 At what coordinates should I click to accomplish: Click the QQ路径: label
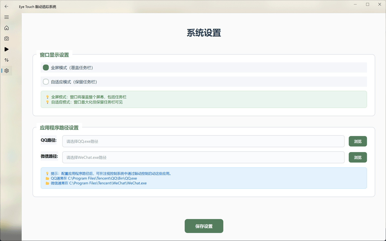click(49, 140)
